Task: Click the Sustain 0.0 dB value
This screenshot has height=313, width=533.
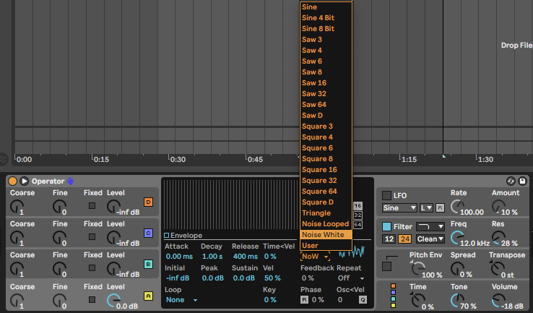Action: pyautogui.click(x=243, y=278)
